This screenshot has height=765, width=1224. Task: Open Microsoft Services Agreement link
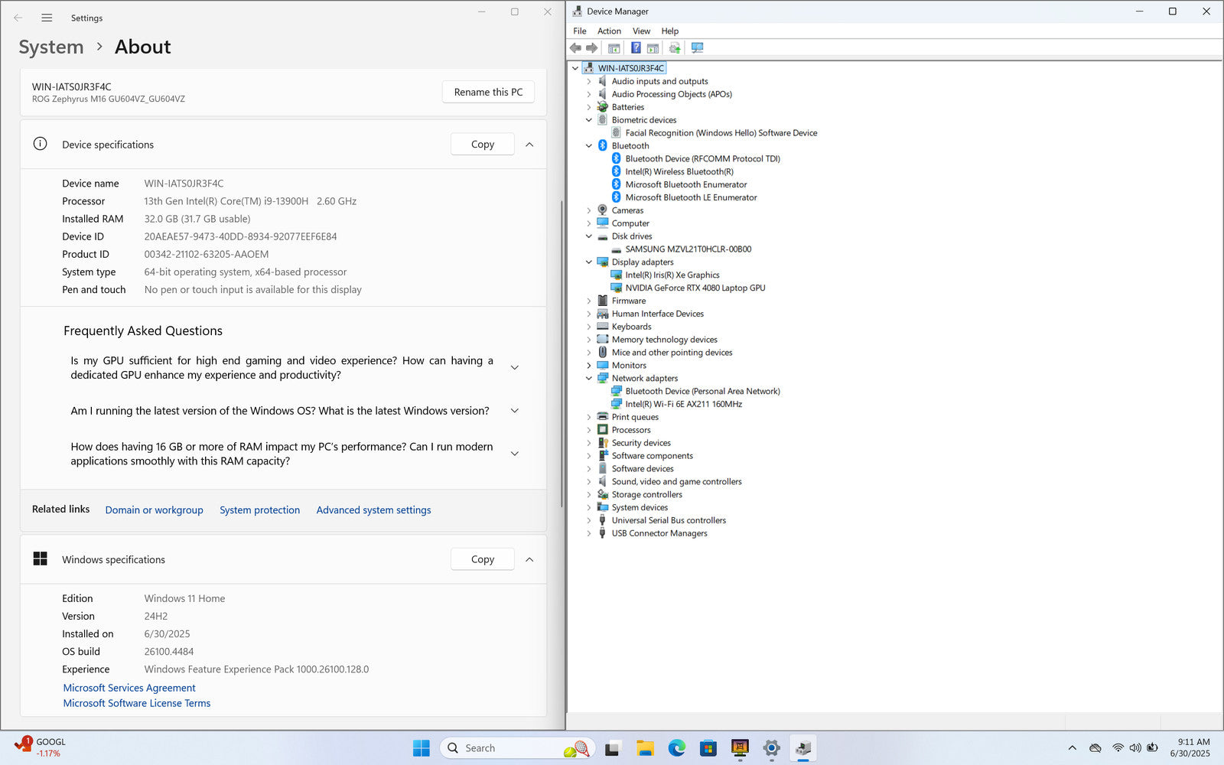pos(129,688)
